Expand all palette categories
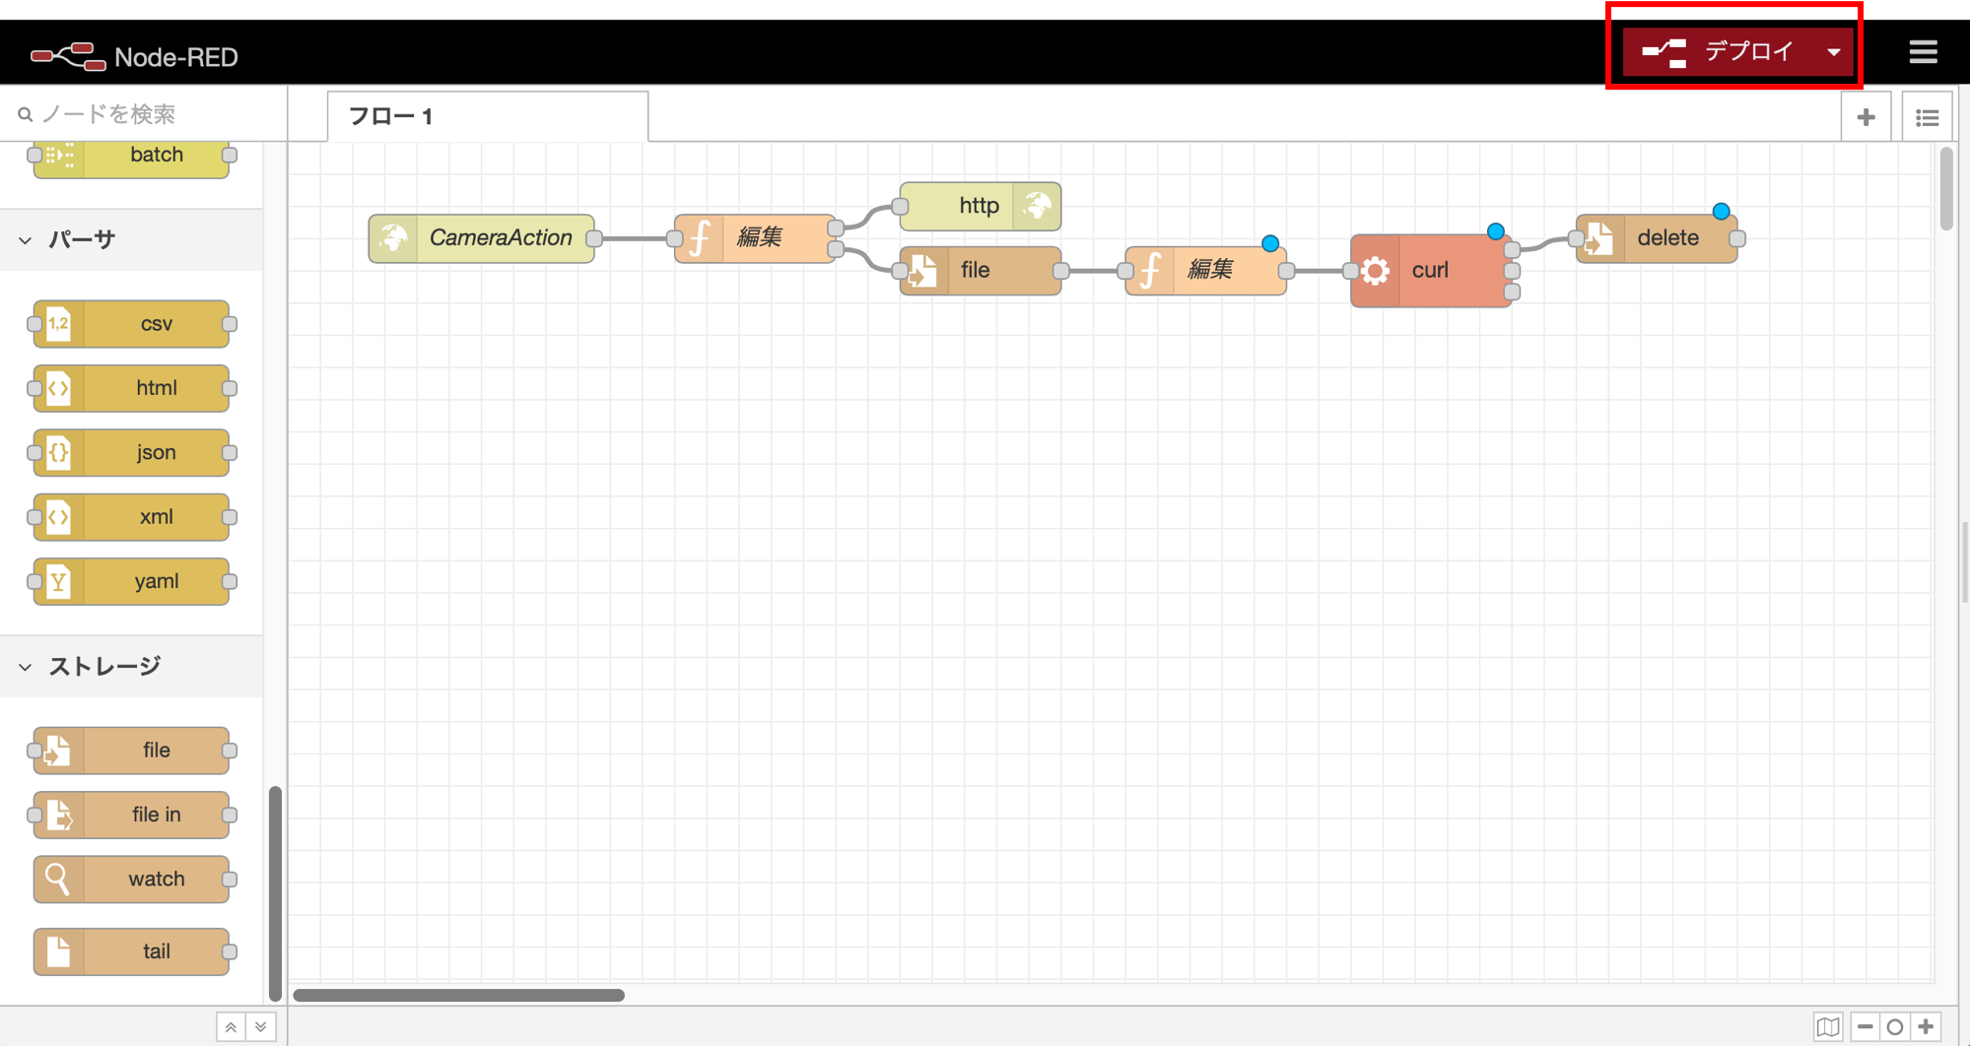The height and width of the screenshot is (1046, 1970). [261, 1027]
